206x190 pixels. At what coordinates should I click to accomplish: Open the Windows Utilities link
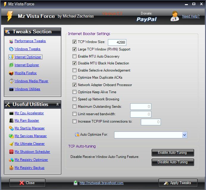click(27, 89)
